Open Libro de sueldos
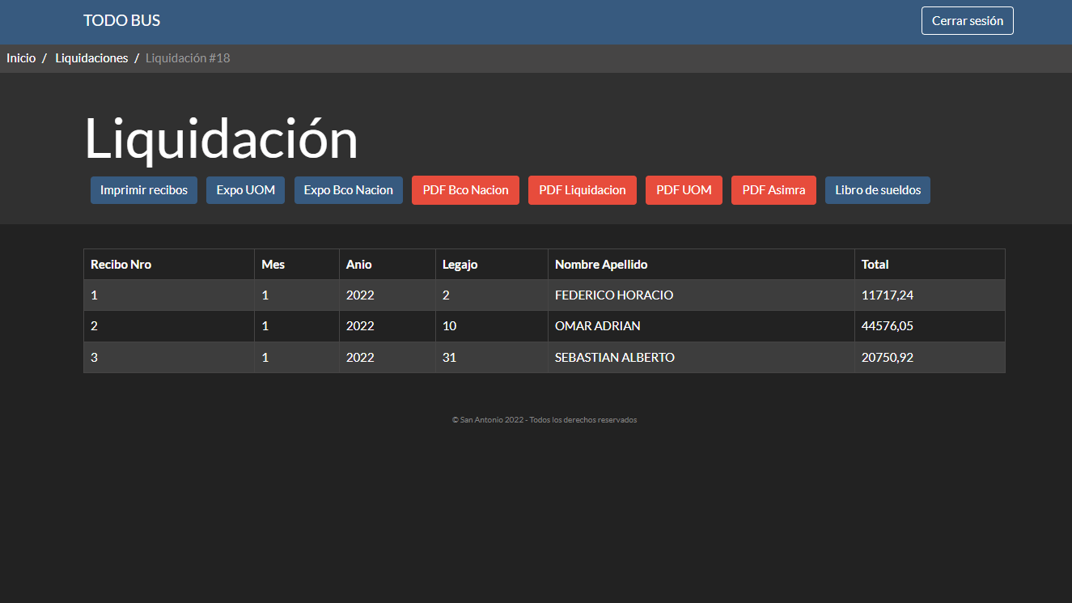Screen dimensions: 1072x603 pyautogui.click(x=877, y=190)
